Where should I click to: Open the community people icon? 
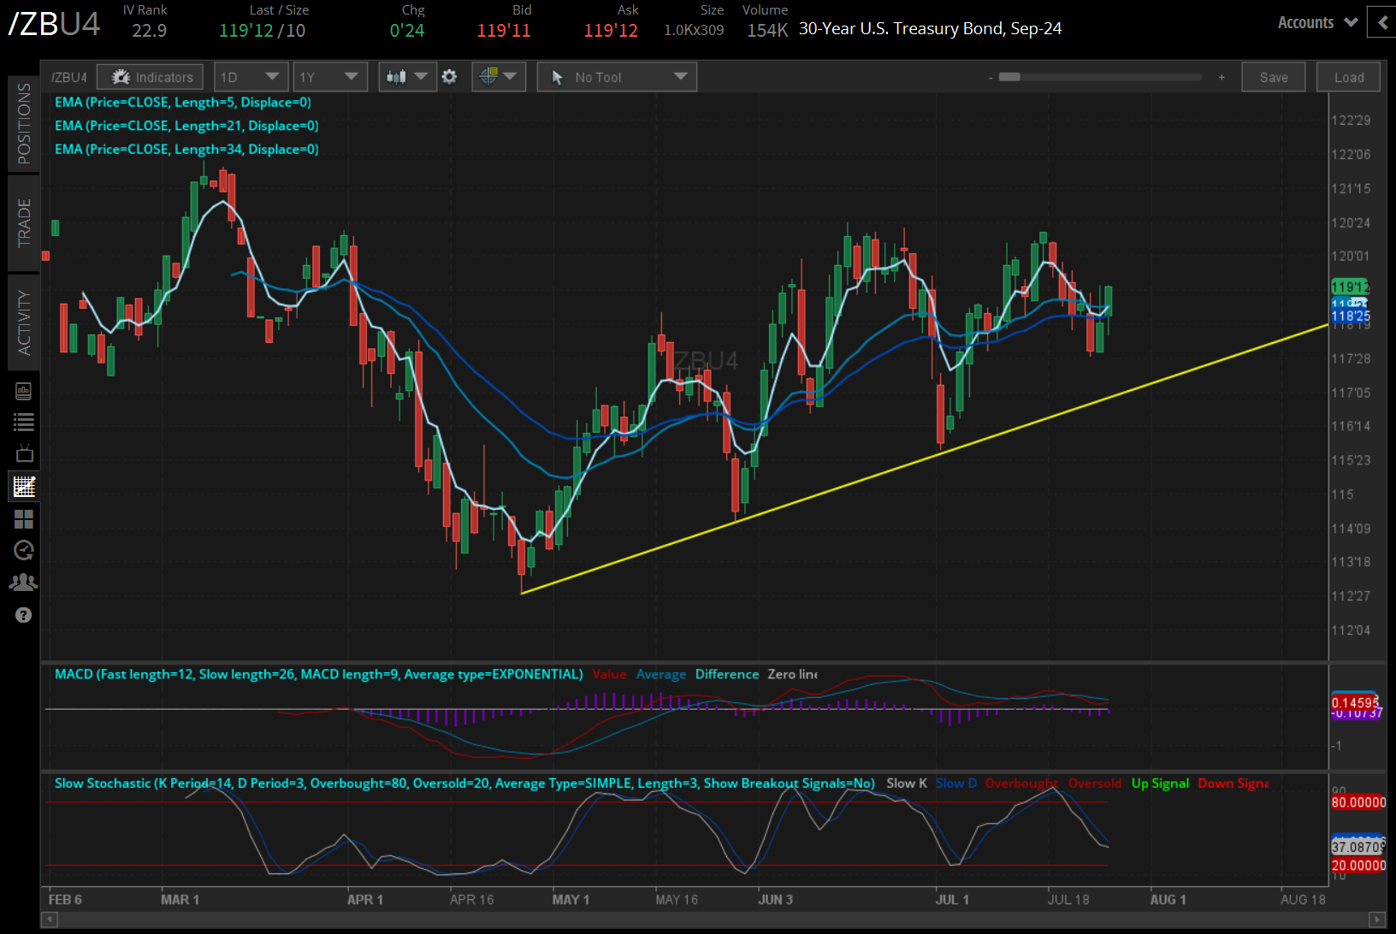pyautogui.click(x=23, y=582)
